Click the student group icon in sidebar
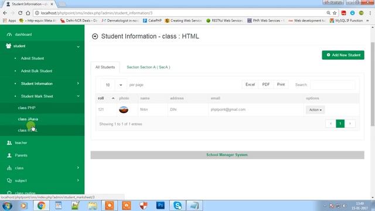Screen dimensions: 375x211 tap(9, 46)
